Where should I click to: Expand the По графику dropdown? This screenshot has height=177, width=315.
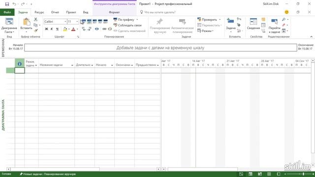point(137,20)
